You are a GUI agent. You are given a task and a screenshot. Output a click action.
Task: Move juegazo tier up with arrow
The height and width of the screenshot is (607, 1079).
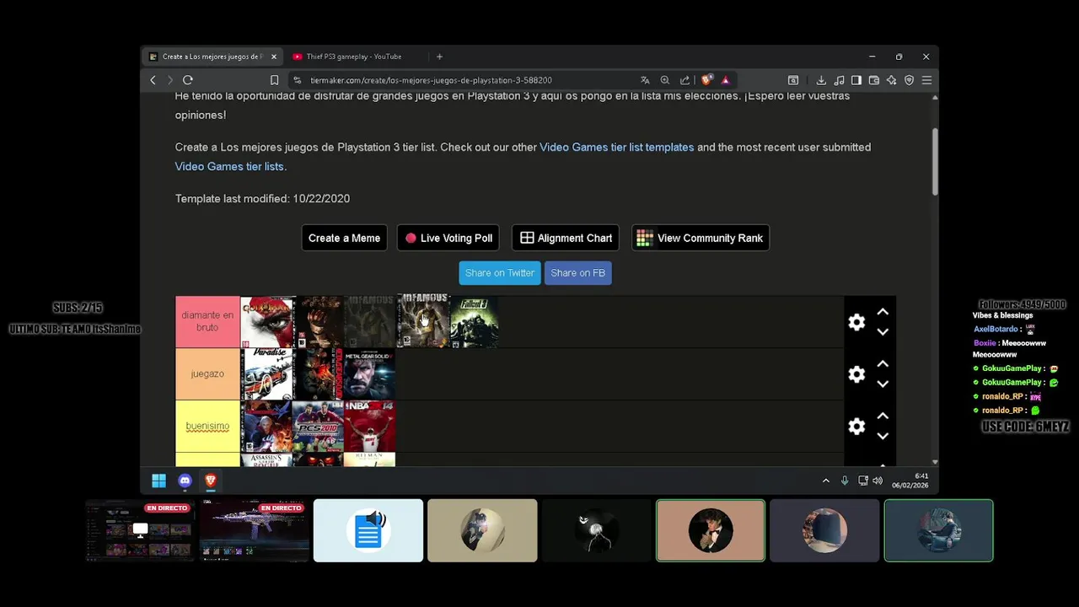point(883,364)
